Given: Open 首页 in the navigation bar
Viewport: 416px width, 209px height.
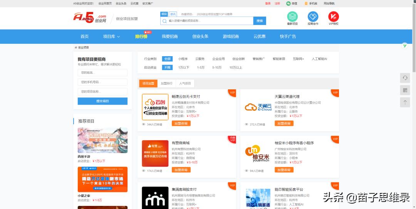Looking at the screenshot, I should [x=85, y=37].
